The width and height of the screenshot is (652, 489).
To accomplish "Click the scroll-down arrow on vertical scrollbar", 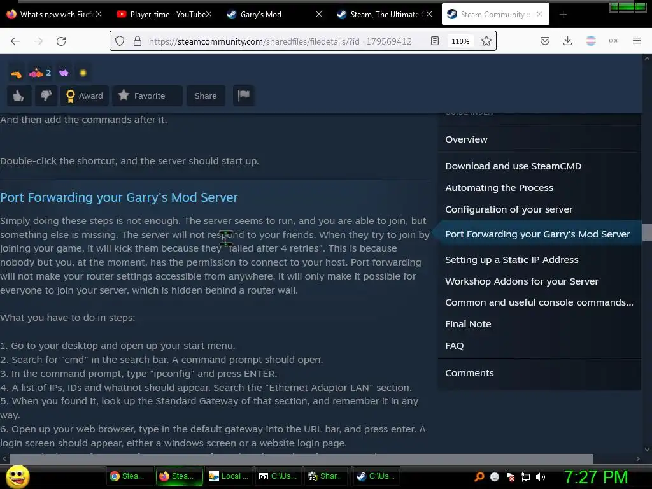I will coord(647,450).
